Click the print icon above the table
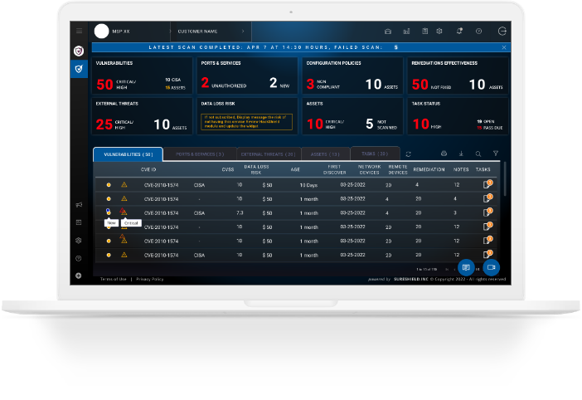The height and width of the screenshot is (400, 582). coord(444,154)
